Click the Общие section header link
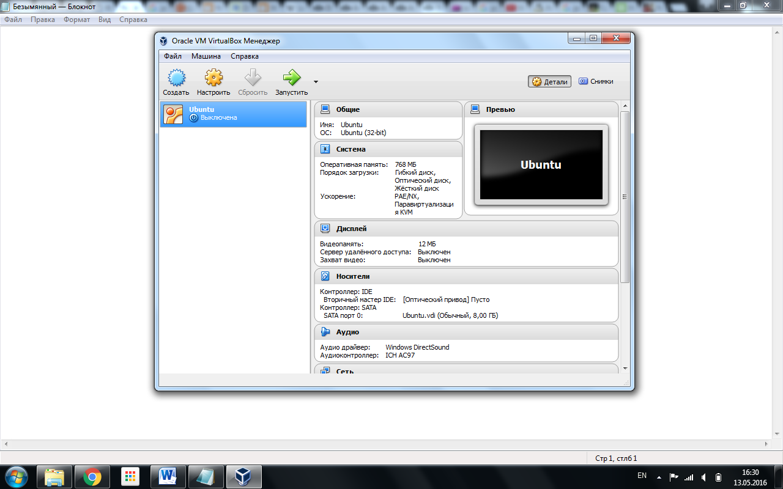Viewport: 783px width, 489px height. point(348,109)
